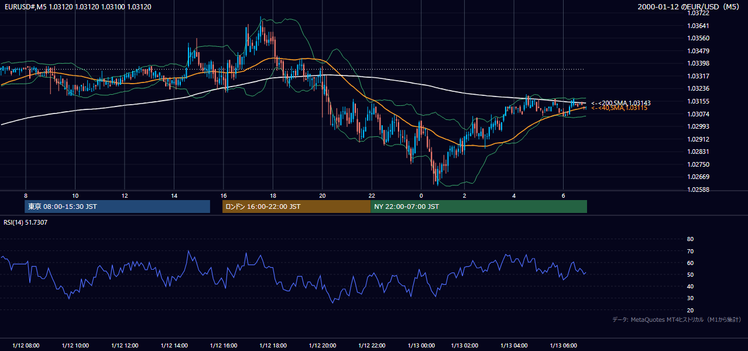Click price axis value 1.02750
Viewport: 748px width, 351px height.
point(698,164)
